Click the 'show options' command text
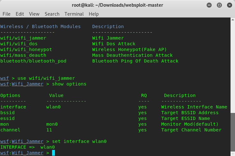Image resolution: width=235 pixels, height=156 pixels. pyautogui.click(x=69, y=84)
